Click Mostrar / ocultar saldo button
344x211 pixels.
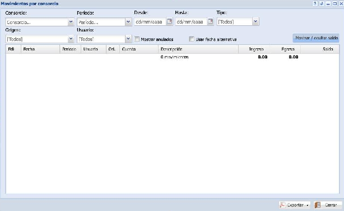(316, 38)
